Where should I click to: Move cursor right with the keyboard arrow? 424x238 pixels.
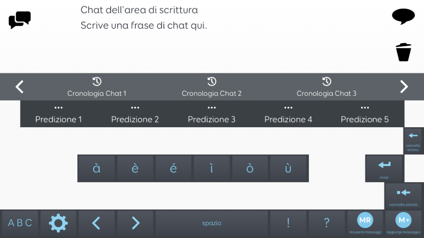pos(135,223)
